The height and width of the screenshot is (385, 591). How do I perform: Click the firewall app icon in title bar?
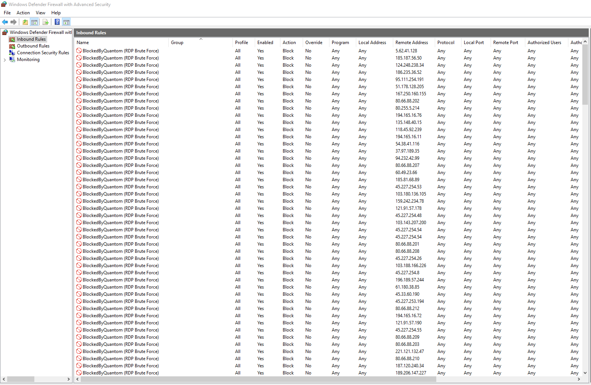4,4
